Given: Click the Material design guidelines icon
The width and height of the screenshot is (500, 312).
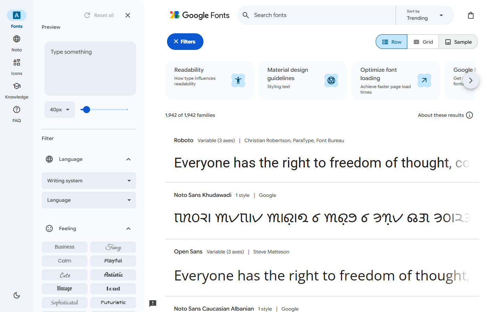Looking at the screenshot, I should [x=331, y=80].
